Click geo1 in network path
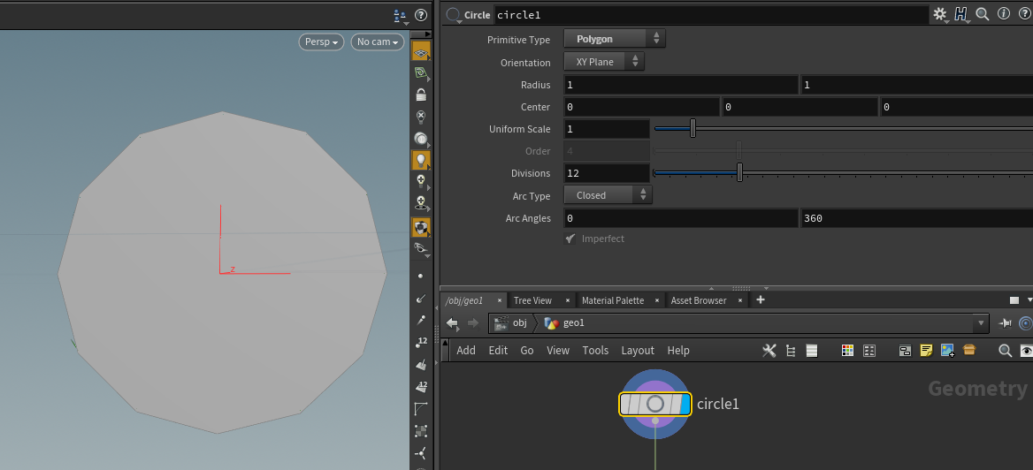 tap(574, 323)
